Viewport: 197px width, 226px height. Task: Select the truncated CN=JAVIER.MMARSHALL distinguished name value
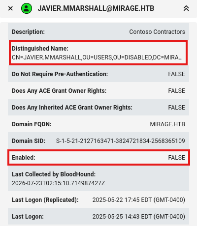97,57
